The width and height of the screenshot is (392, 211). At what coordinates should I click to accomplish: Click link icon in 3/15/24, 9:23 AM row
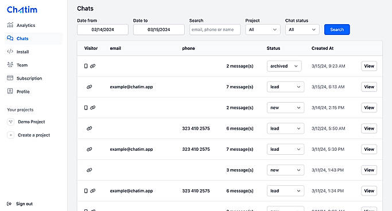point(93,66)
